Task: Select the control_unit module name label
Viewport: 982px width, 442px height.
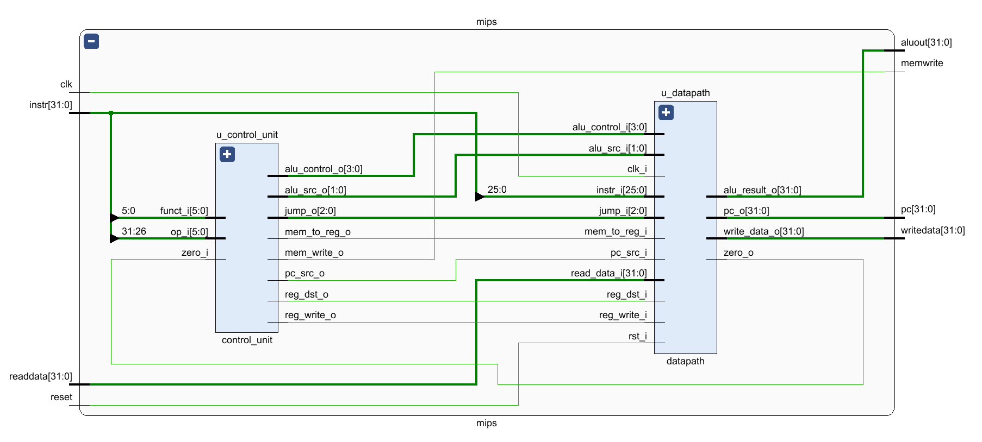Action: [247, 340]
